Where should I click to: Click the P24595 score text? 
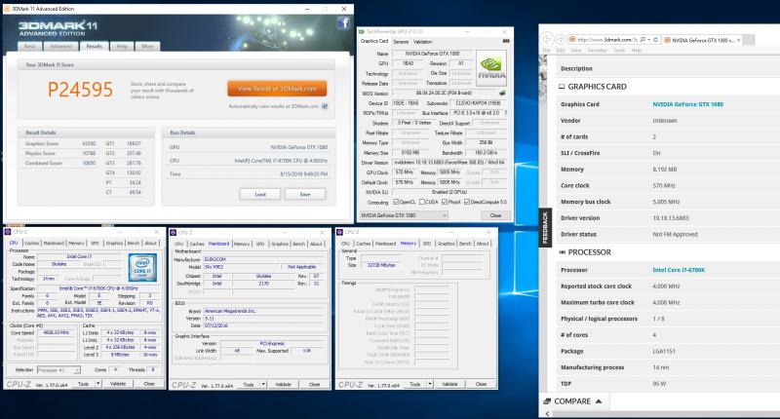tap(80, 90)
